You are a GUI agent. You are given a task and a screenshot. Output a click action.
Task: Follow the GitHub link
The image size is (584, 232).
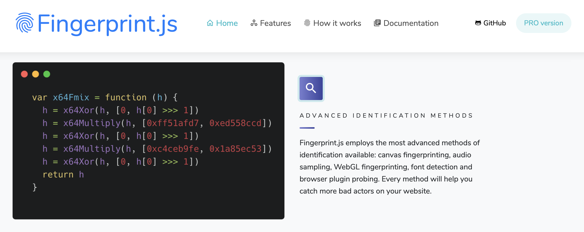point(494,23)
